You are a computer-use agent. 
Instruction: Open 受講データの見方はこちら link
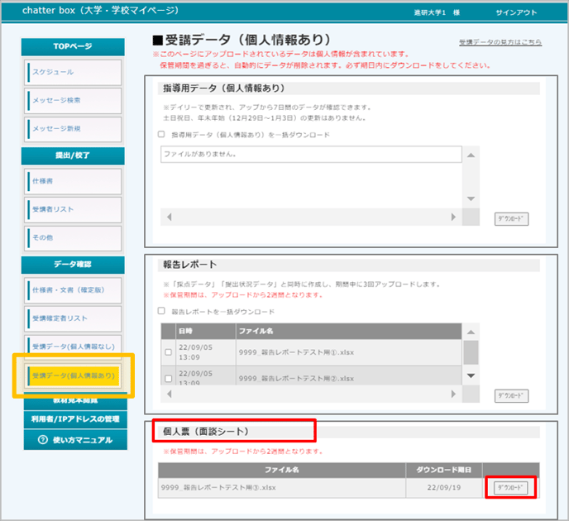click(500, 42)
